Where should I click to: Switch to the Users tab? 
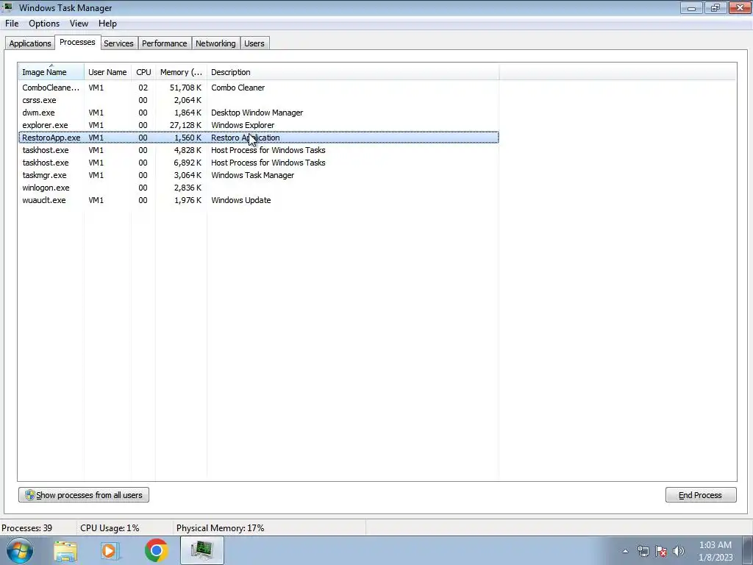(x=254, y=43)
